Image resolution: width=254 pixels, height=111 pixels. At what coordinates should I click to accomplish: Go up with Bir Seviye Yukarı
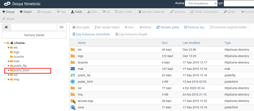click(x=107, y=27)
